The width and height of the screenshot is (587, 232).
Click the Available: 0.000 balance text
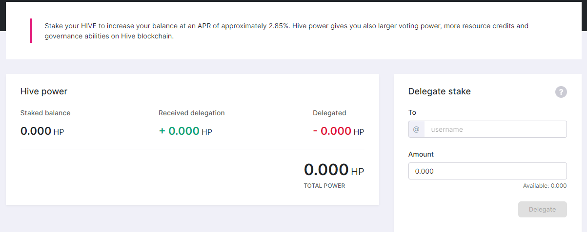(x=545, y=186)
